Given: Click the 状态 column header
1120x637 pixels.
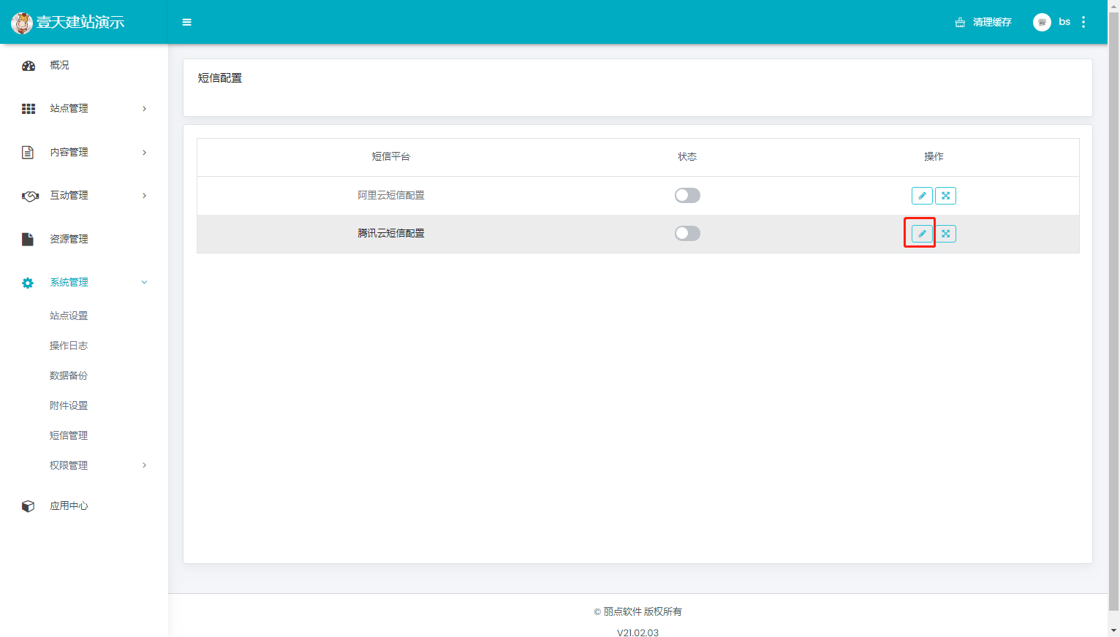Looking at the screenshot, I should [x=687, y=156].
